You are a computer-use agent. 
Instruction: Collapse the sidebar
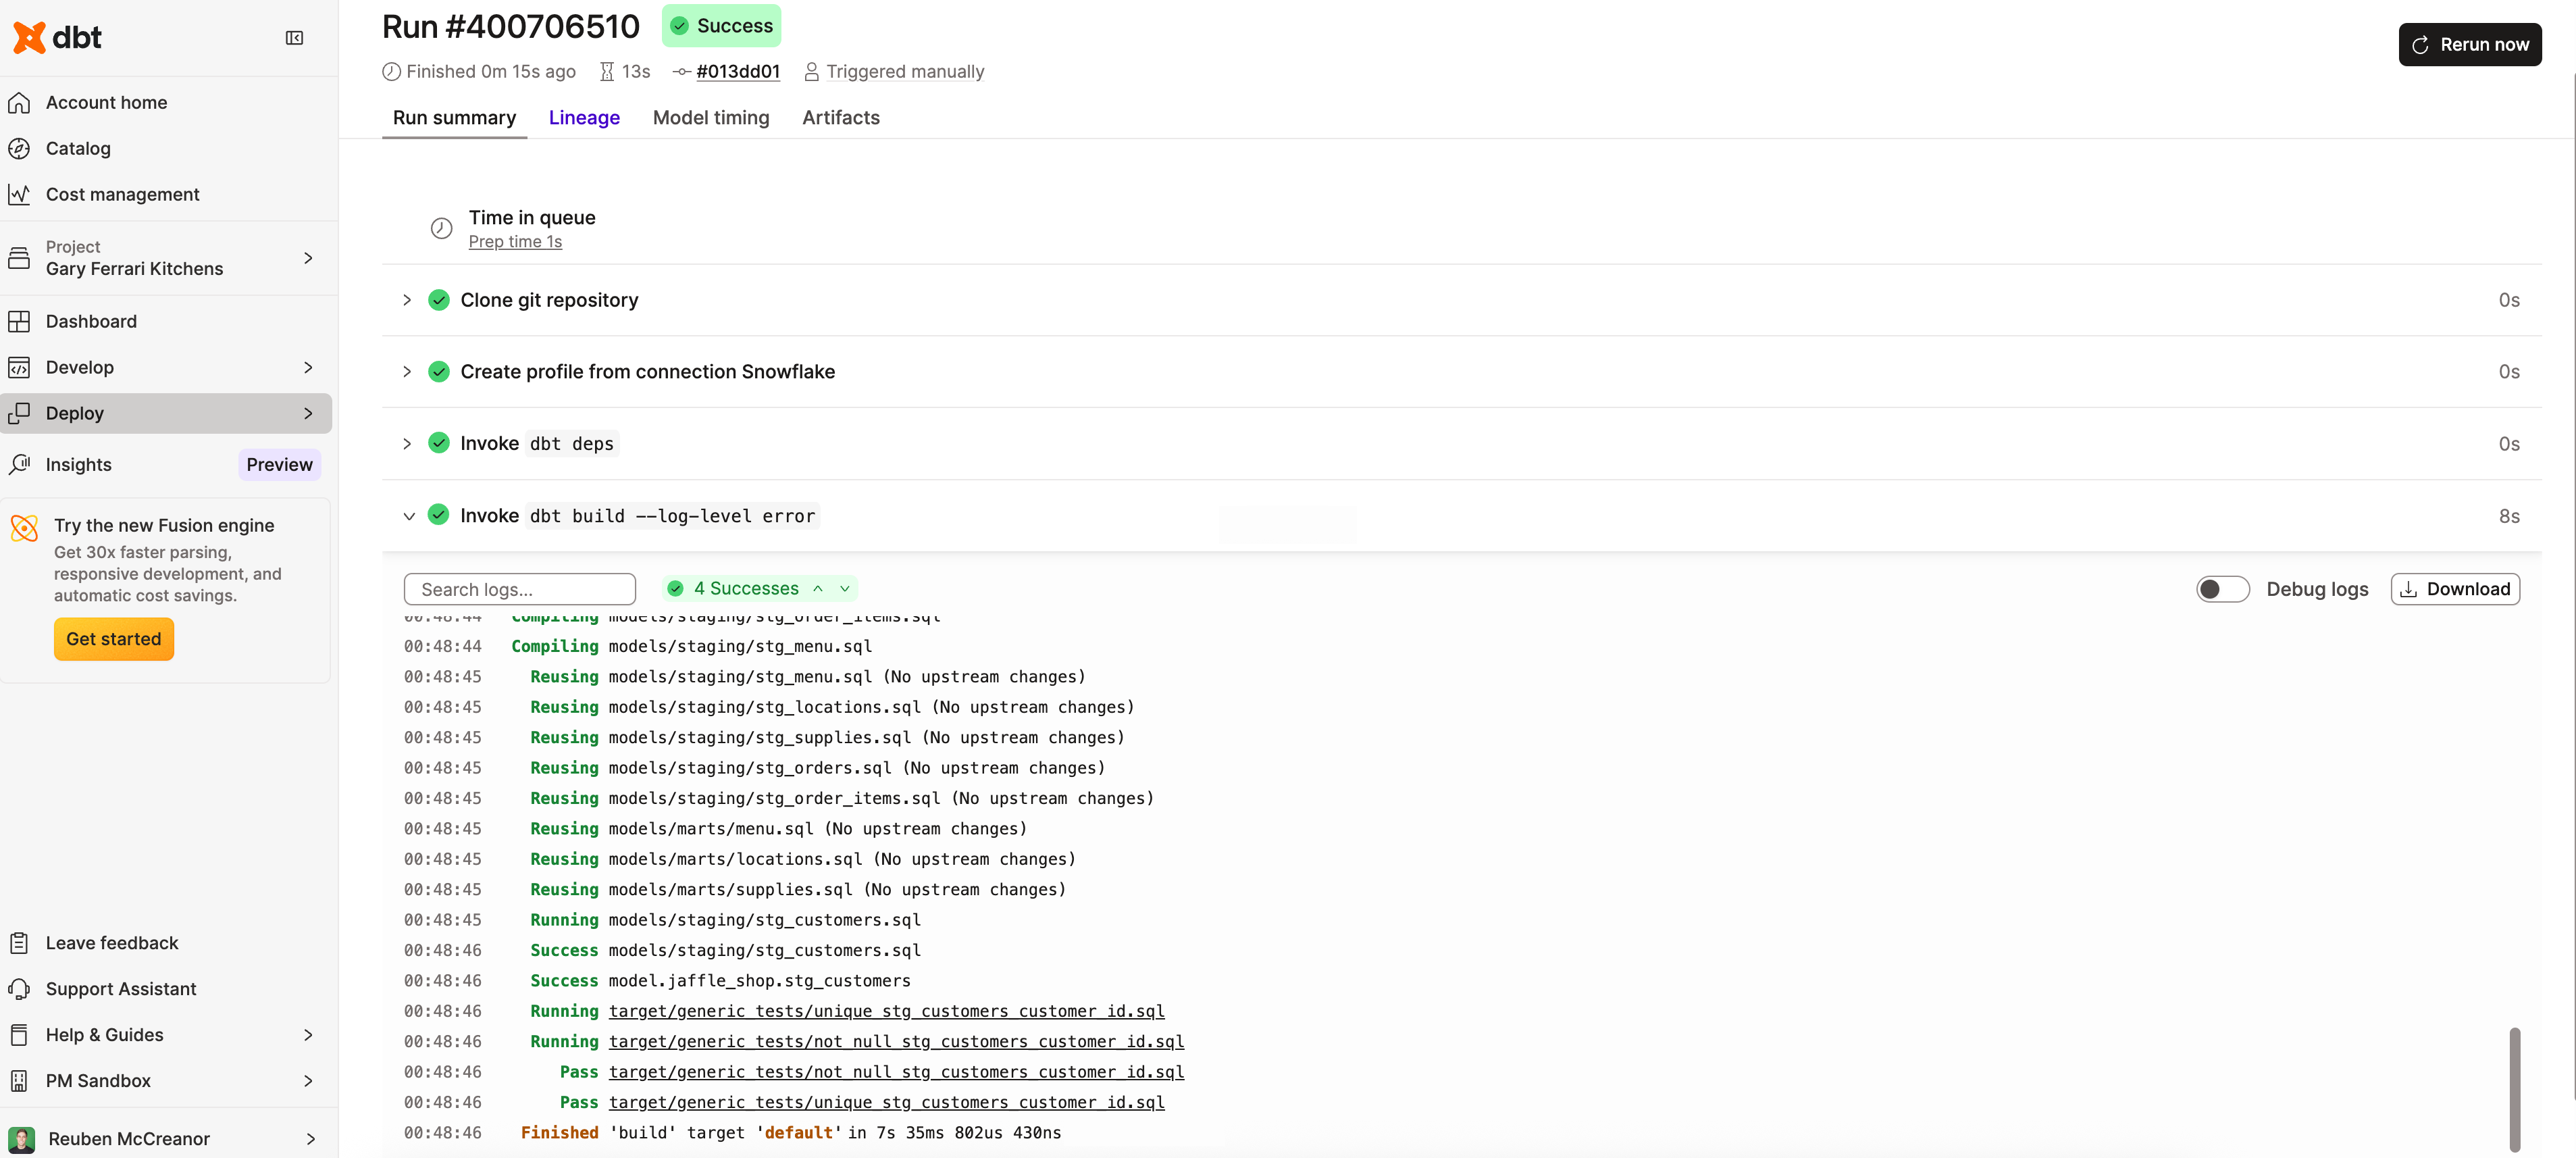[x=293, y=37]
